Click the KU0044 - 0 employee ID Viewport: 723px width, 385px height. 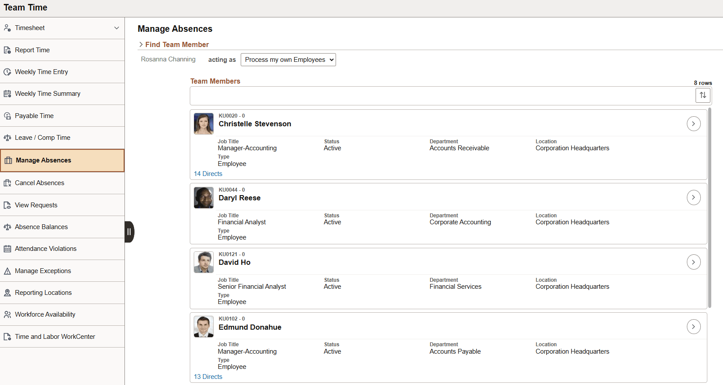coord(232,190)
